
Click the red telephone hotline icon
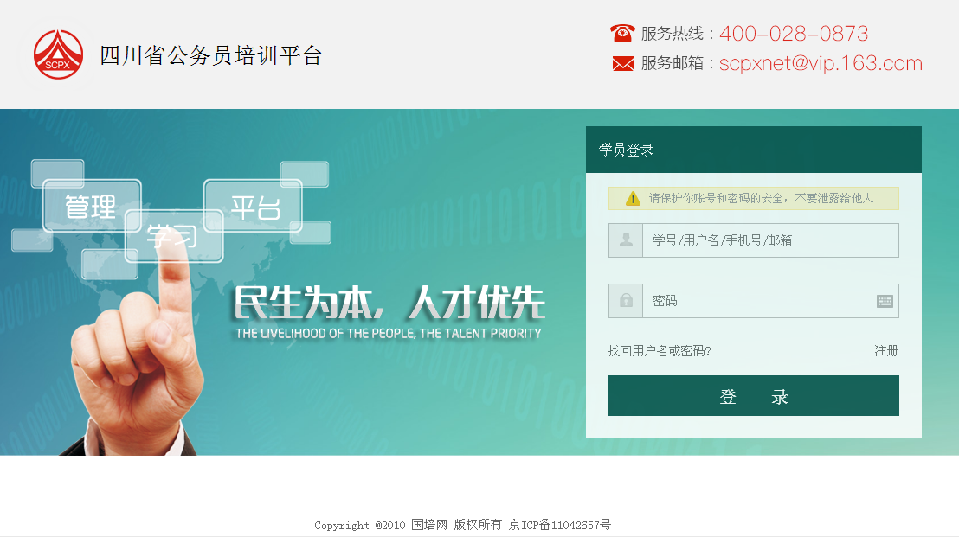[622, 34]
